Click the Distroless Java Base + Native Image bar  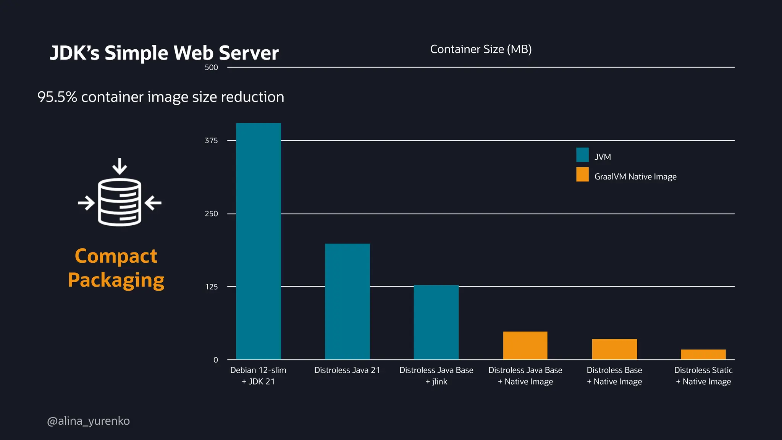[x=525, y=345]
